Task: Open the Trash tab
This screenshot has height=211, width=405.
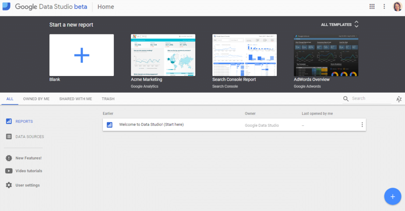Action: [108, 99]
